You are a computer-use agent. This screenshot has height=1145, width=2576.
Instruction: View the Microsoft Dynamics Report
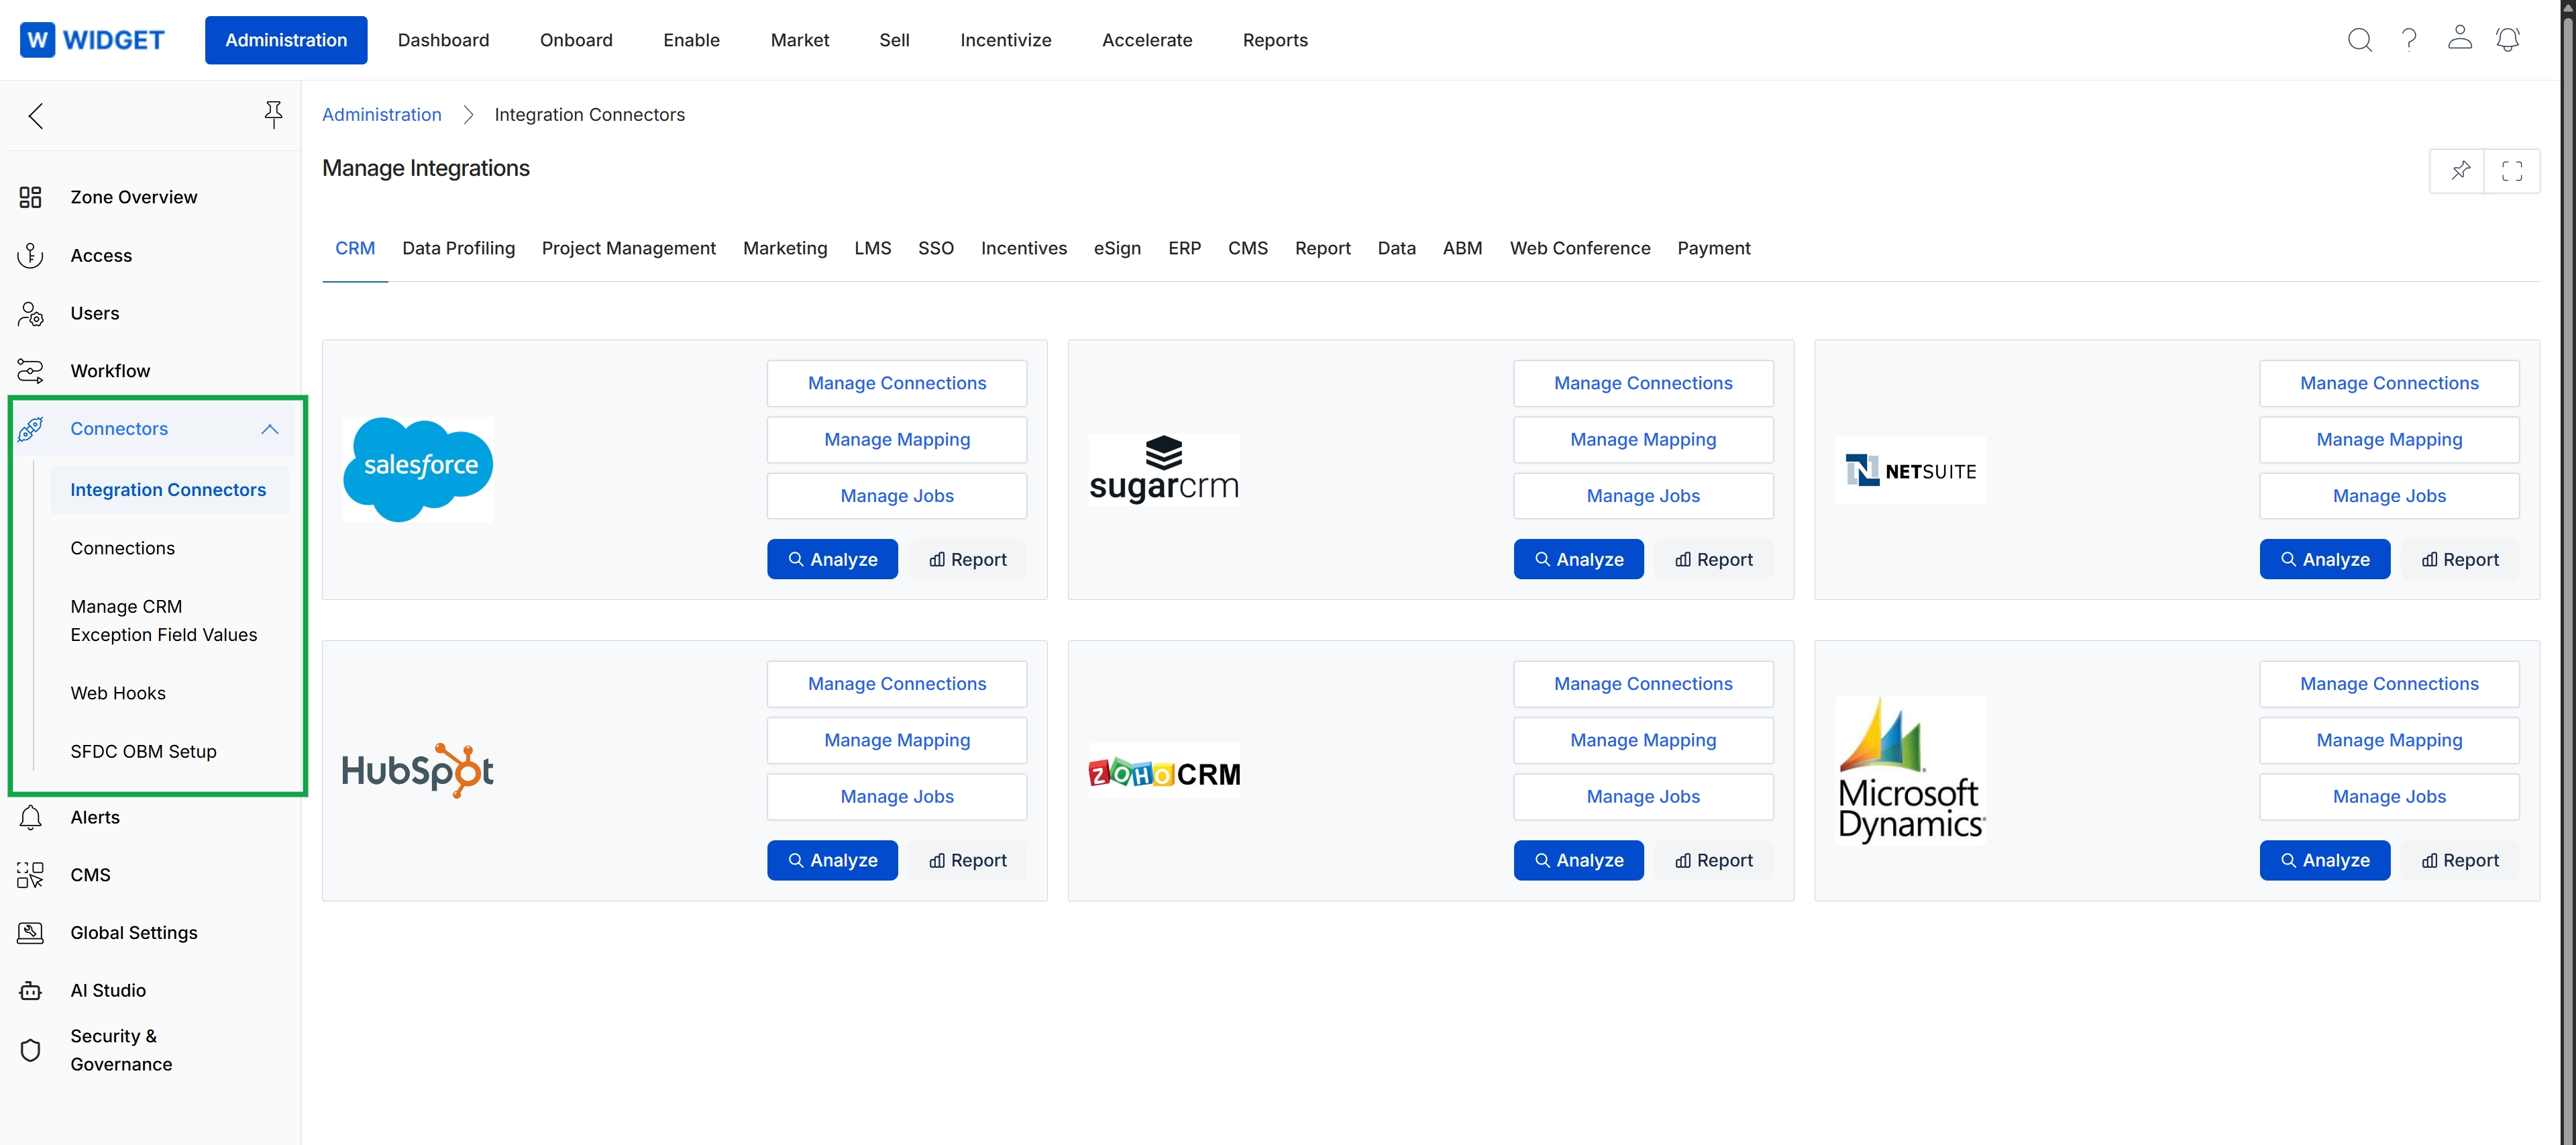(2459, 860)
